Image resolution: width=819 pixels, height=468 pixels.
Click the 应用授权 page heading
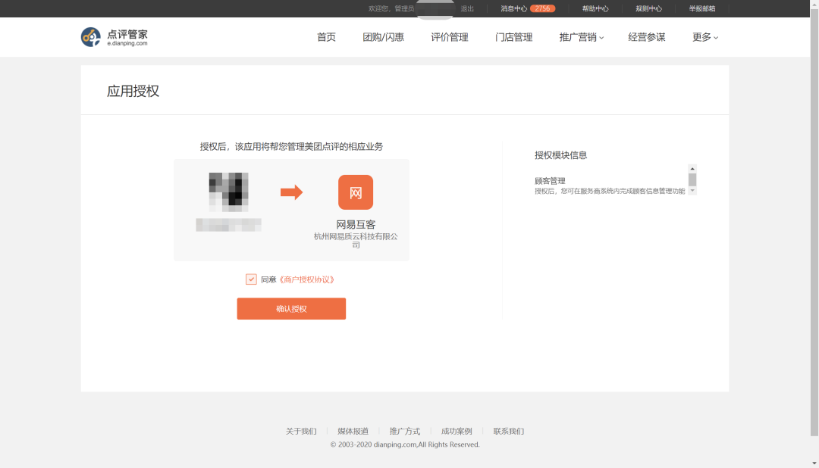(133, 92)
